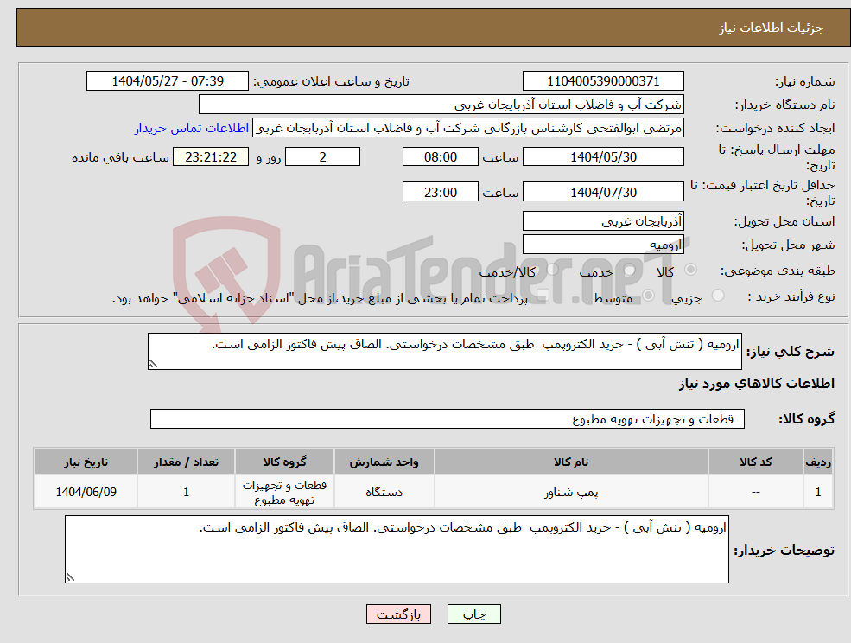The image size is (851, 643).
Task: Click the بازگشت (back) button
Action: tap(398, 614)
